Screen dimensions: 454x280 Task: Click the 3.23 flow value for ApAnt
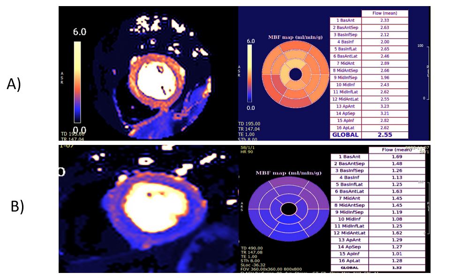tap(385, 106)
